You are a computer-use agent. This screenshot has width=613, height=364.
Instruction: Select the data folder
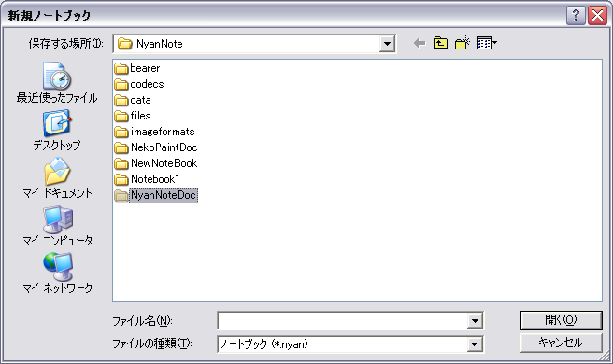pos(133,100)
